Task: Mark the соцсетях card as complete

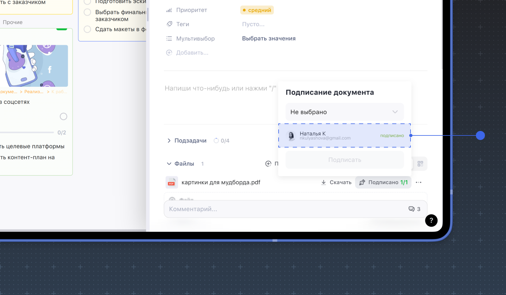Action: click(x=63, y=116)
